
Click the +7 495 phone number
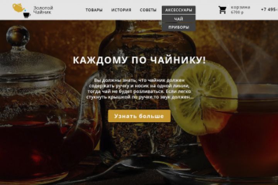tap(270, 10)
